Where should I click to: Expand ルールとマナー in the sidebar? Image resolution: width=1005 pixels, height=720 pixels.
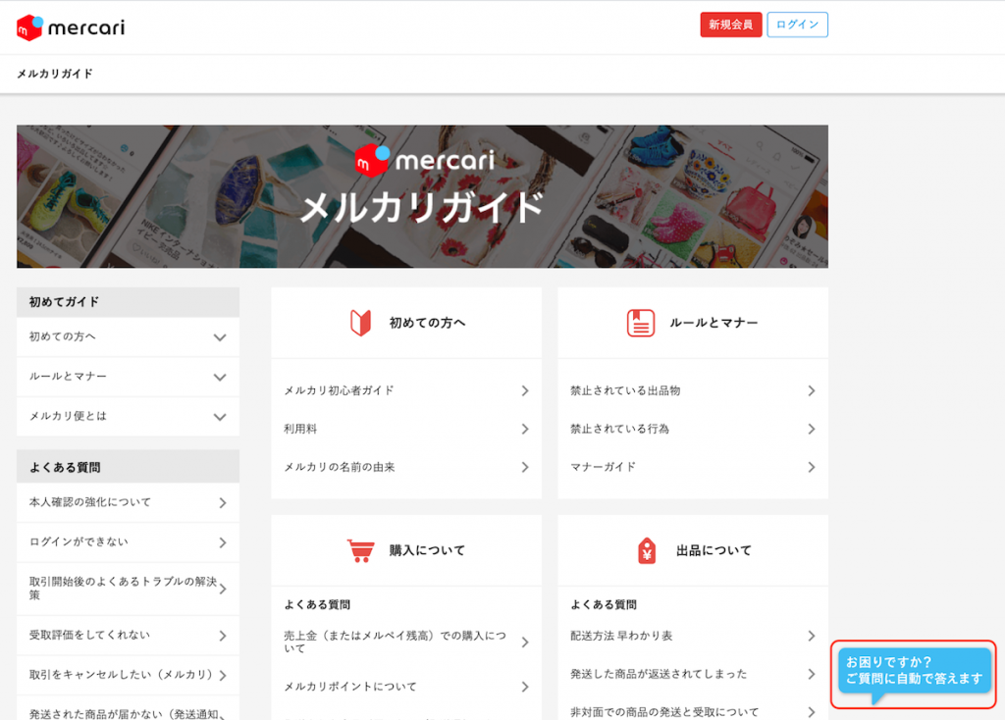(129, 377)
